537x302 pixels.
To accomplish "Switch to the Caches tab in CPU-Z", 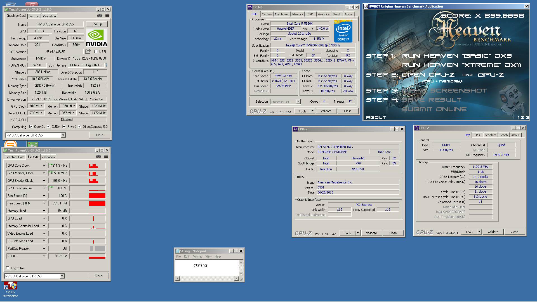I will click(267, 14).
